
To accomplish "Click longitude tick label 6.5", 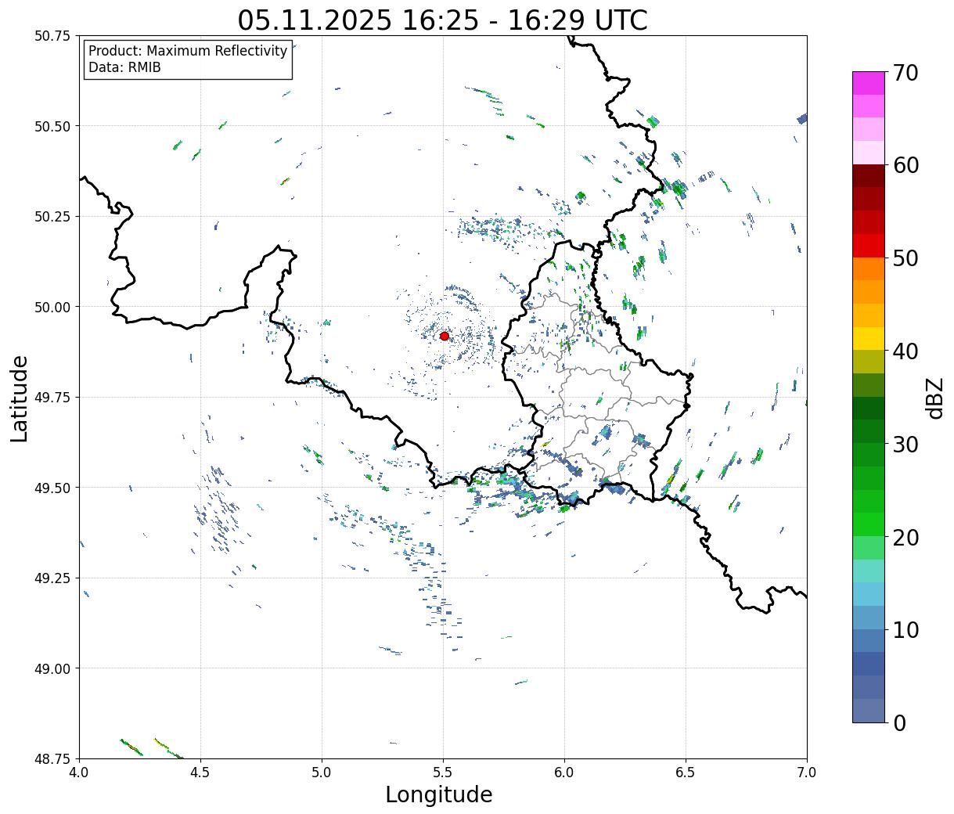I will [x=686, y=772].
